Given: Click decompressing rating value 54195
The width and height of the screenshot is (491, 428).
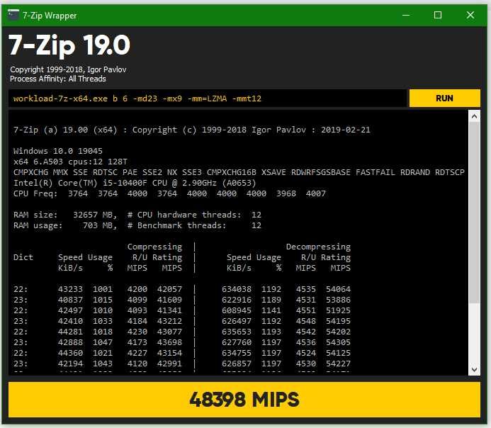Looking at the screenshot, I should coord(338,321).
